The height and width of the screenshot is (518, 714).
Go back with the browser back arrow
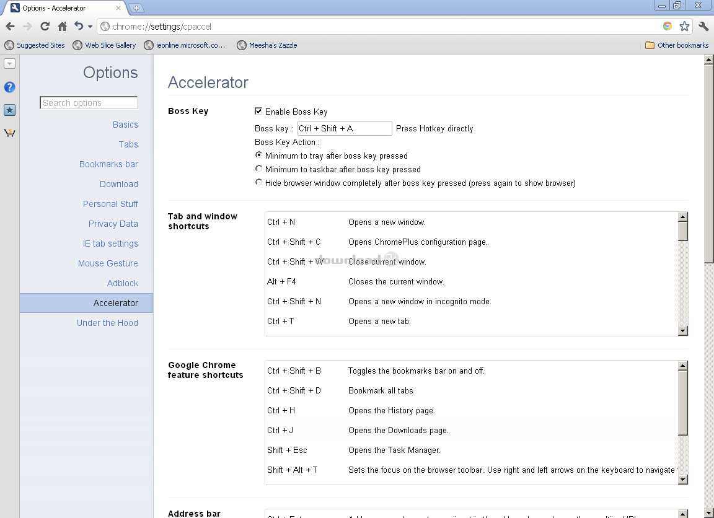click(10, 27)
